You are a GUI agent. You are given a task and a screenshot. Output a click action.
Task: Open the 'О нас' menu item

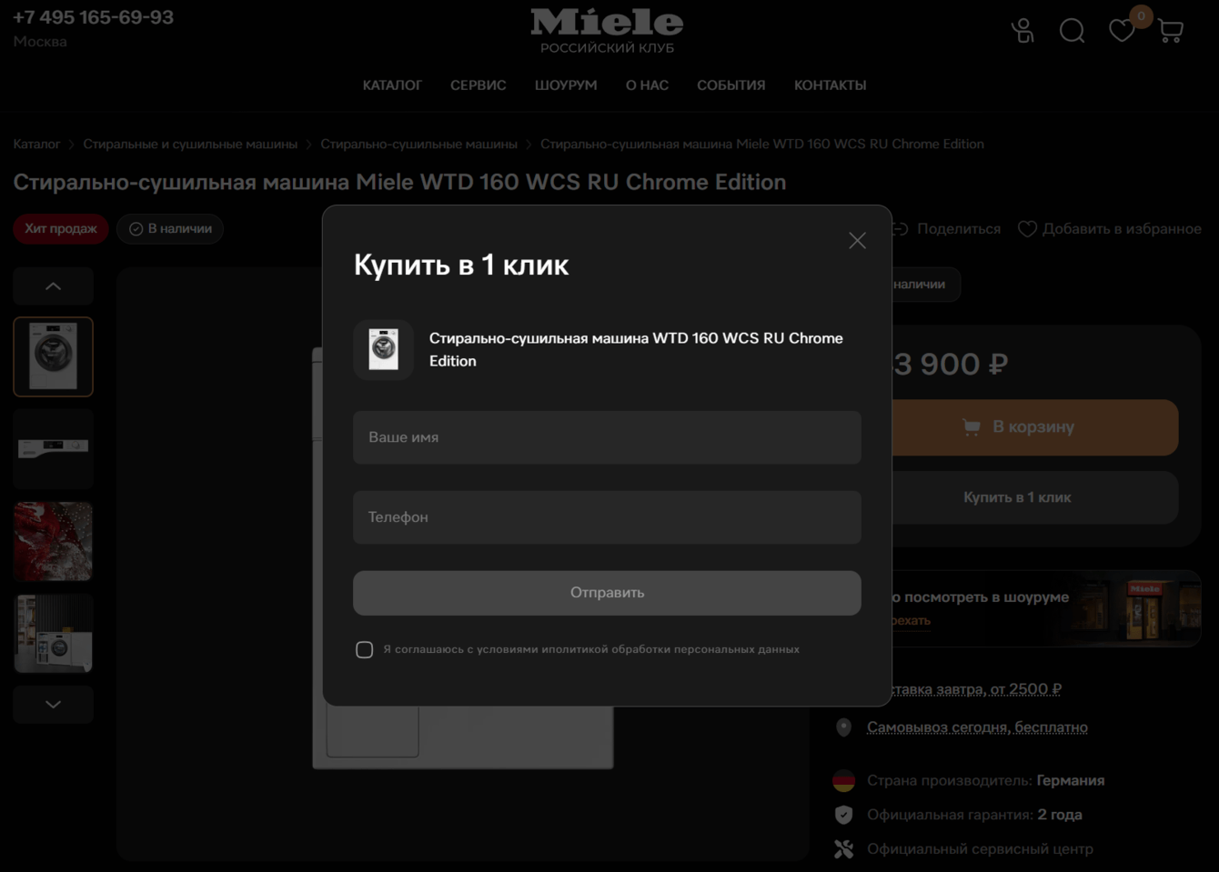click(647, 85)
